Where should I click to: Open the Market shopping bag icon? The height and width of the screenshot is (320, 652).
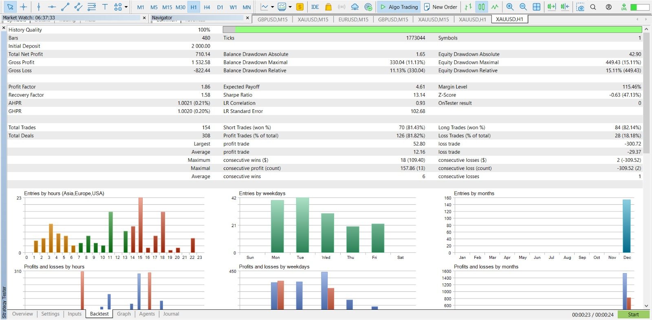328,7
